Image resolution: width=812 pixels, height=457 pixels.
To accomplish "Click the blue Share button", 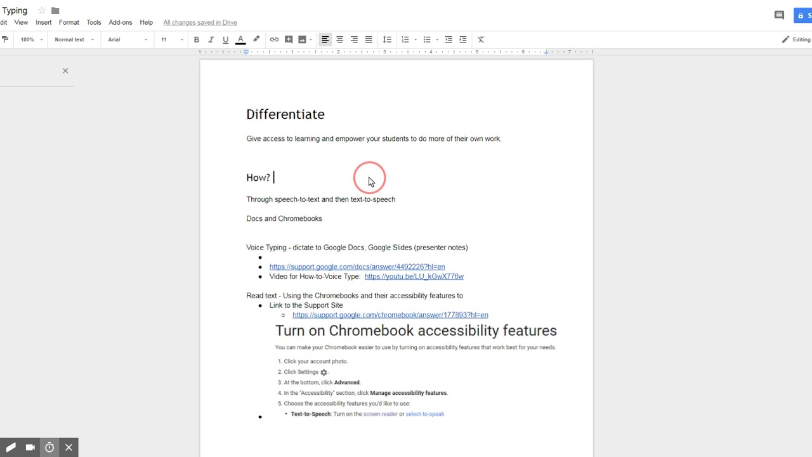I will pos(803,15).
